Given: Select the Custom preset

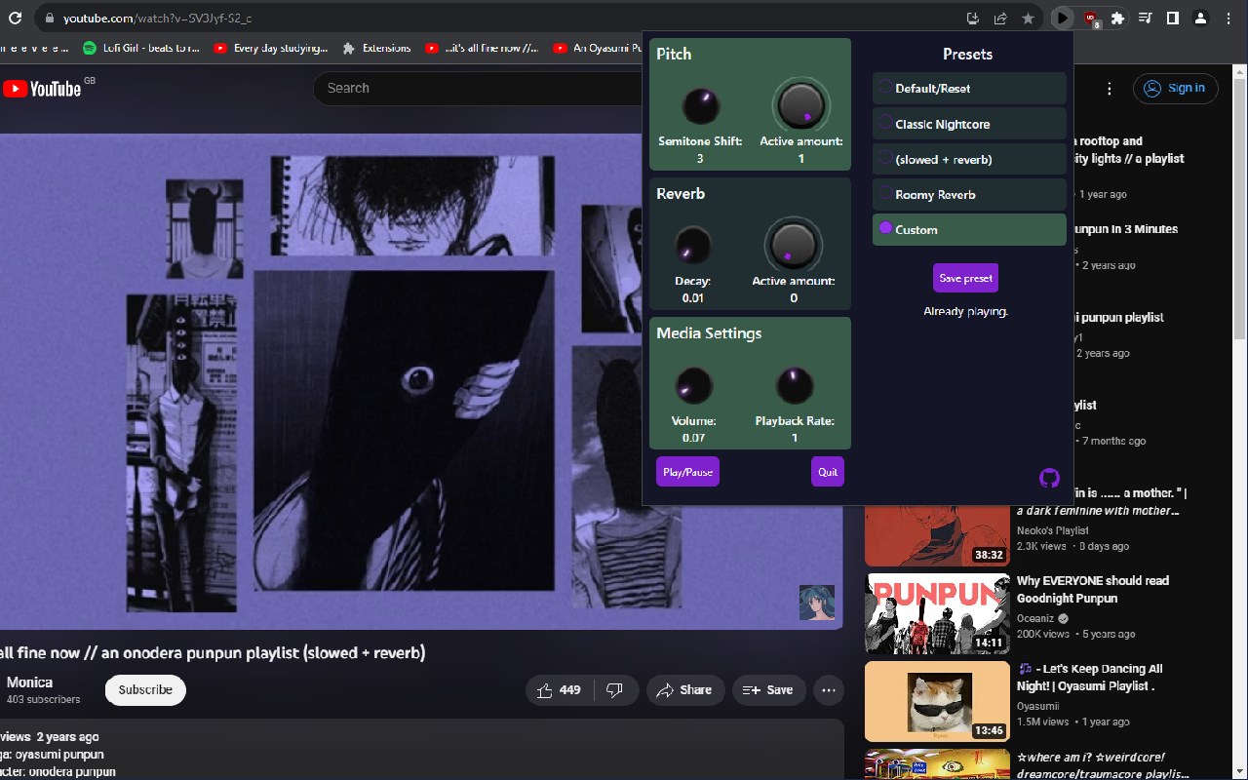Looking at the screenshot, I should [x=969, y=229].
